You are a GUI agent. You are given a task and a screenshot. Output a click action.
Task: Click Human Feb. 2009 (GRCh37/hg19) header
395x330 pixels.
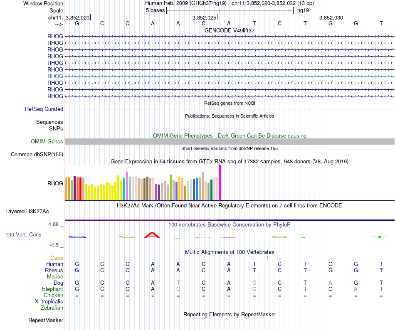click(x=186, y=3)
